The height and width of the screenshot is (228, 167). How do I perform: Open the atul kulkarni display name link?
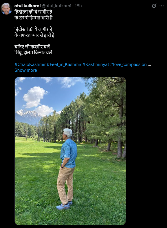(x=27, y=6)
